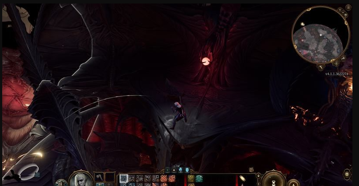Click the glowing red orb in scene

(206, 61)
